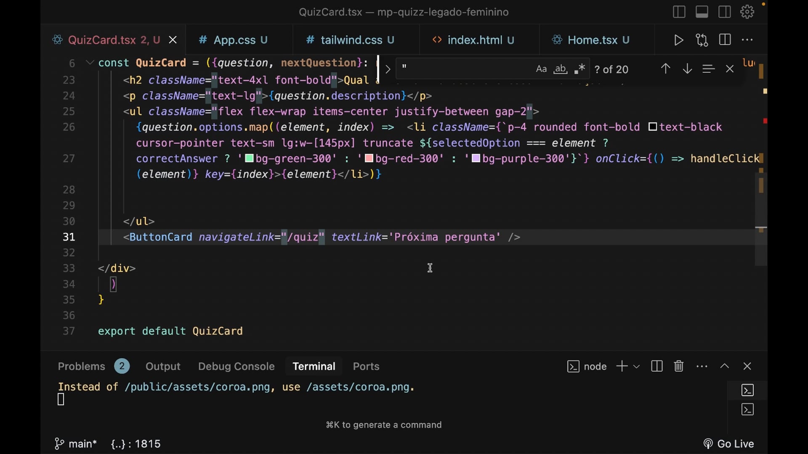Open terminal panel more actions ellipsis
The image size is (808, 454).
click(702, 367)
